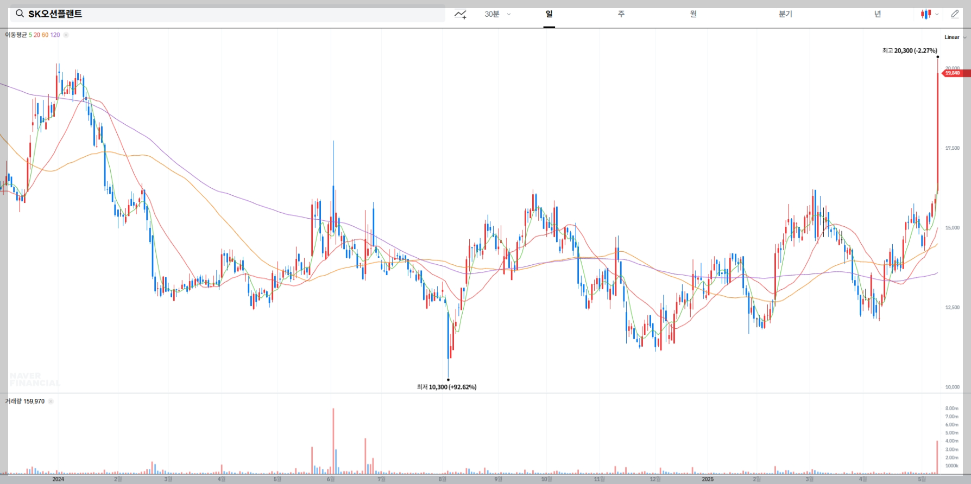Focus the SK오션플랜트 stock search field
The image size is (971, 484).
[x=228, y=14]
